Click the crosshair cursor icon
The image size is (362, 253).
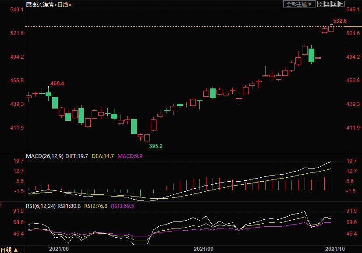click(320, 4)
